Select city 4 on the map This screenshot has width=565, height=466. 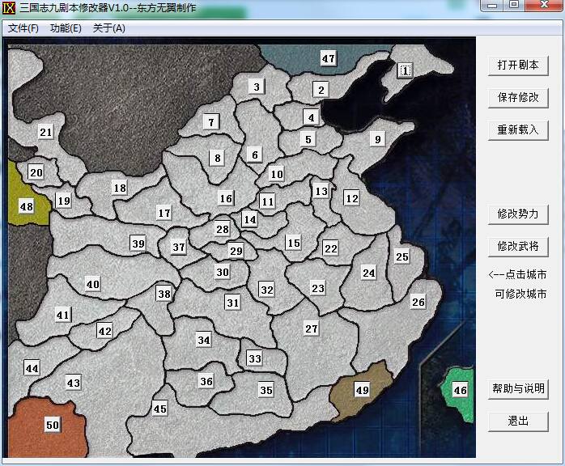311,117
